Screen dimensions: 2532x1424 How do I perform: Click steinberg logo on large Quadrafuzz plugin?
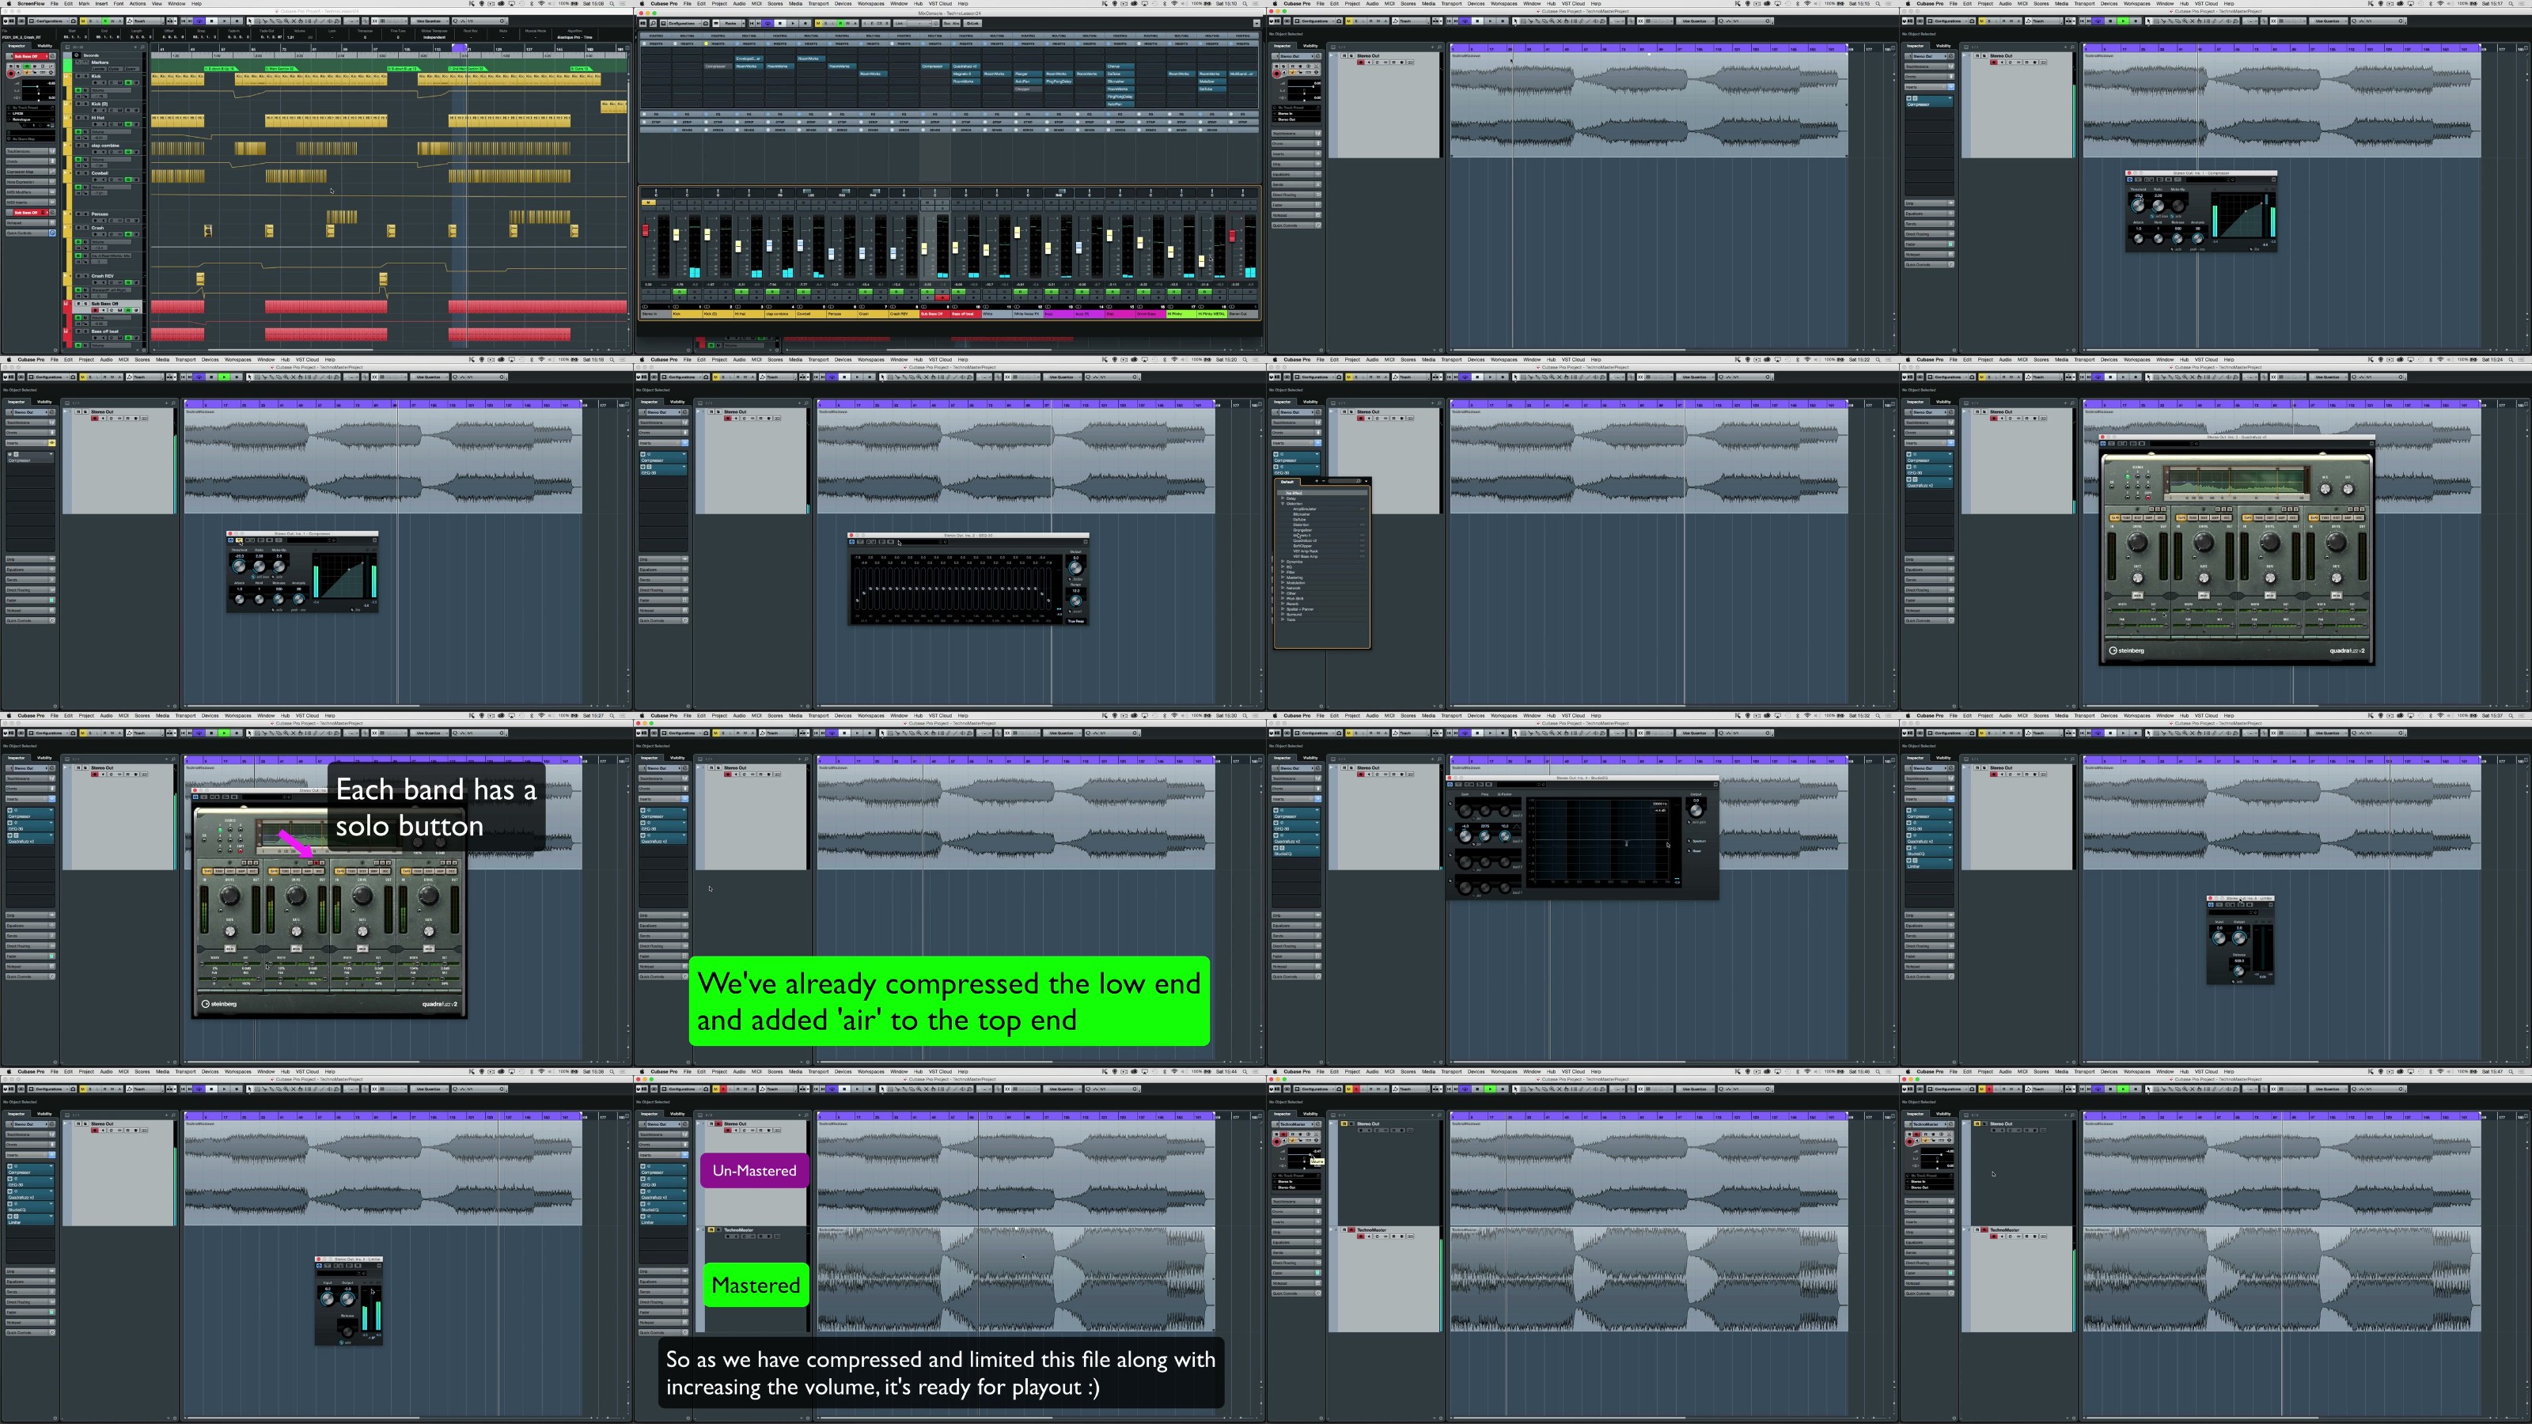(x=2127, y=650)
